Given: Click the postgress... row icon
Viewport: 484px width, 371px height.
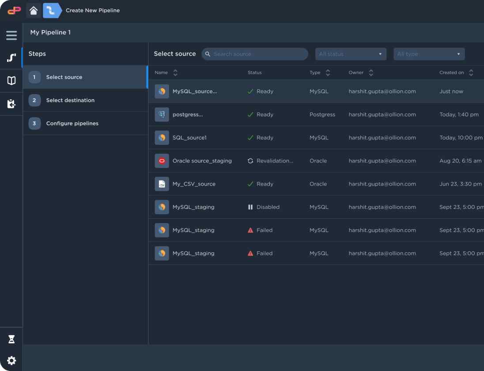Looking at the screenshot, I should (162, 114).
